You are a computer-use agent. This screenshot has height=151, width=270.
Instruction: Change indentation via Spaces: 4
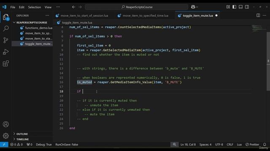pyautogui.click(x=205, y=144)
